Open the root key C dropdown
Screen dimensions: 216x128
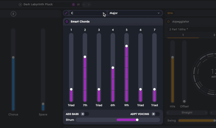tap(88, 13)
